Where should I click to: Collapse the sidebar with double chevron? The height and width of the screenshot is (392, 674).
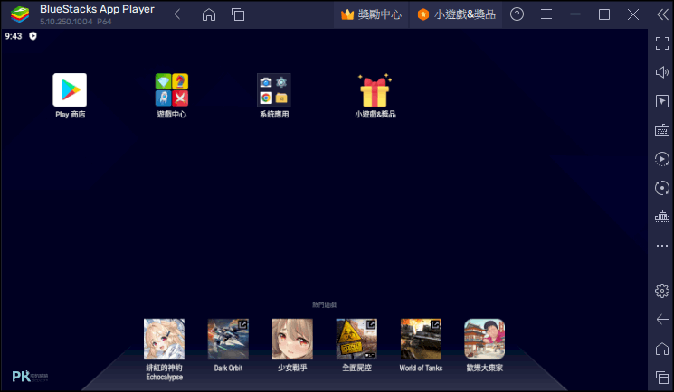(x=662, y=14)
